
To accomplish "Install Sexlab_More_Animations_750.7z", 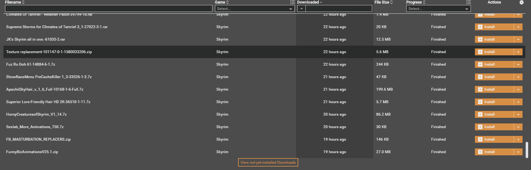I will [494, 127].
